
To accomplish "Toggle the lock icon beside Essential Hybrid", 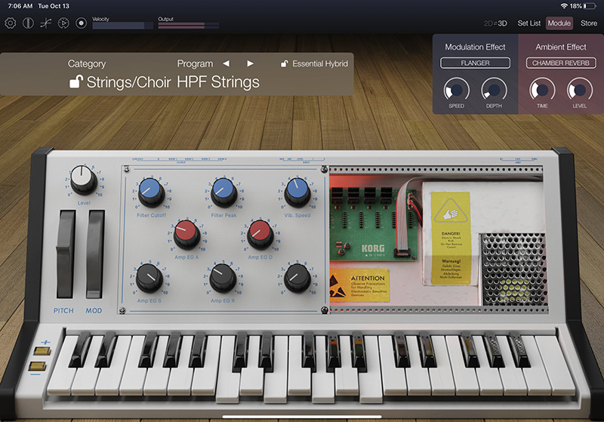I will tap(285, 63).
